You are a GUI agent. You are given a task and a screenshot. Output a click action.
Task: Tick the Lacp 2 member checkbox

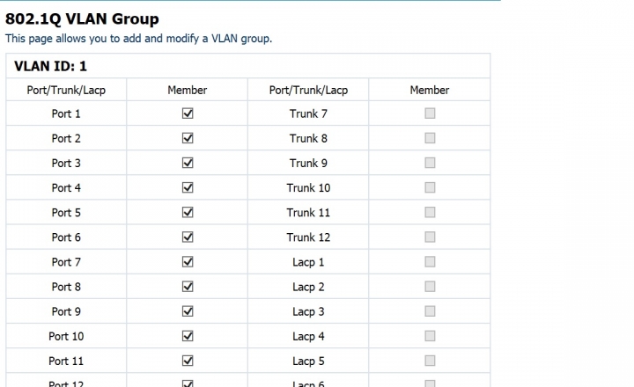click(430, 287)
